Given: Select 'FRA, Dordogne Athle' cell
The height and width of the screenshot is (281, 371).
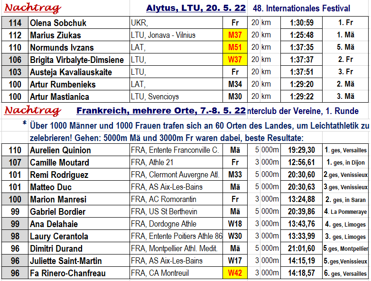Looking at the screenshot, I should (176, 224).
